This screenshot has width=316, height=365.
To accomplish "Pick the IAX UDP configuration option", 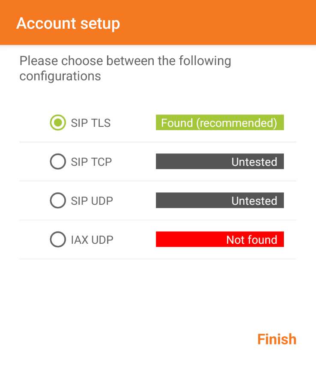I will point(57,239).
